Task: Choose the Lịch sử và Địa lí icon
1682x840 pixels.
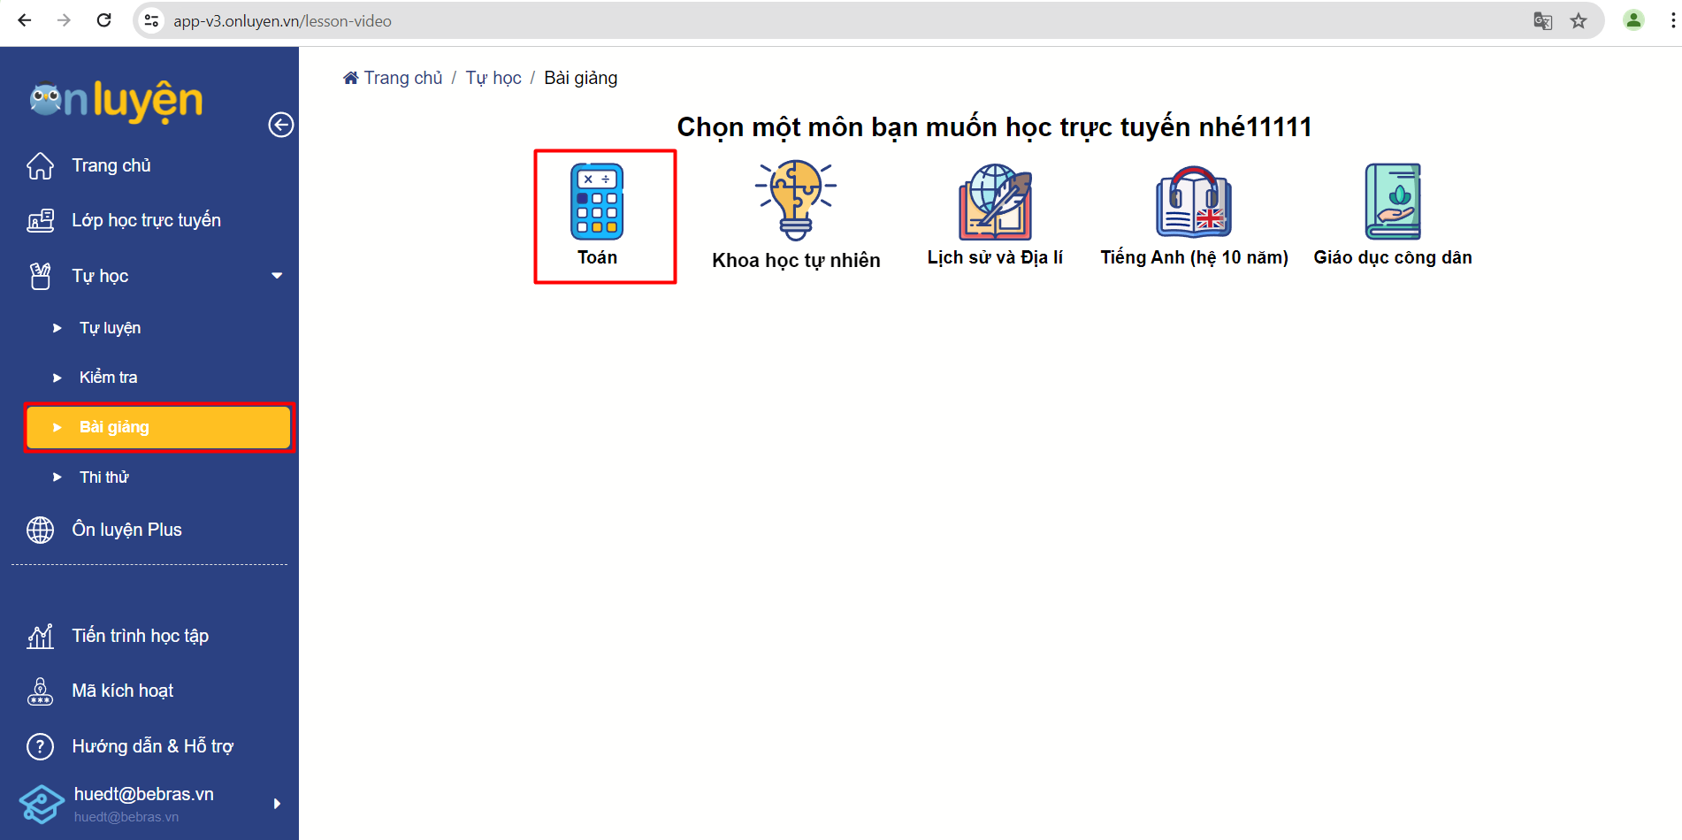Action: tap(995, 202)
